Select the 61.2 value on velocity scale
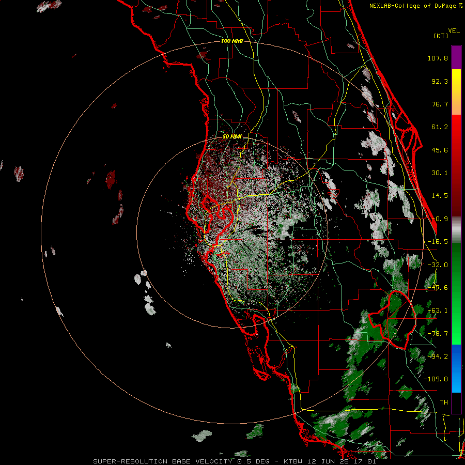Image resolution: width=465 pixels, height=465 pixels. tap(440, 127)
